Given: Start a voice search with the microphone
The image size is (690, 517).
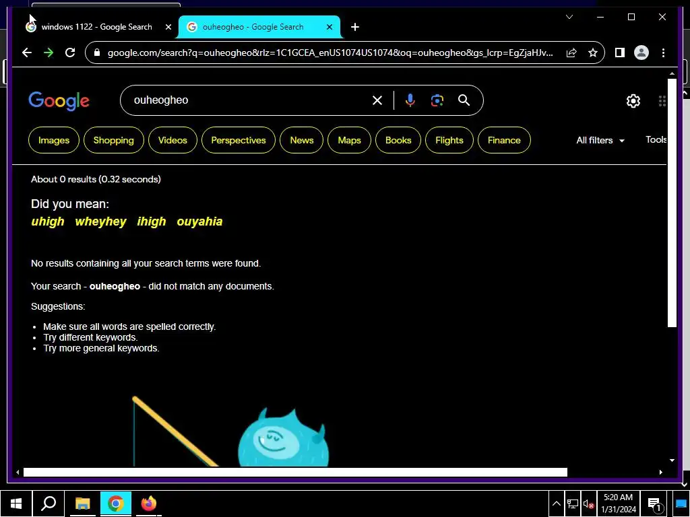Looking at the screenshot, I should tap(410, 100).
